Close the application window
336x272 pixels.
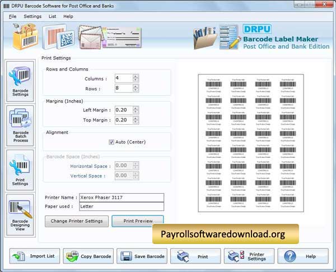tap(324, 4)
